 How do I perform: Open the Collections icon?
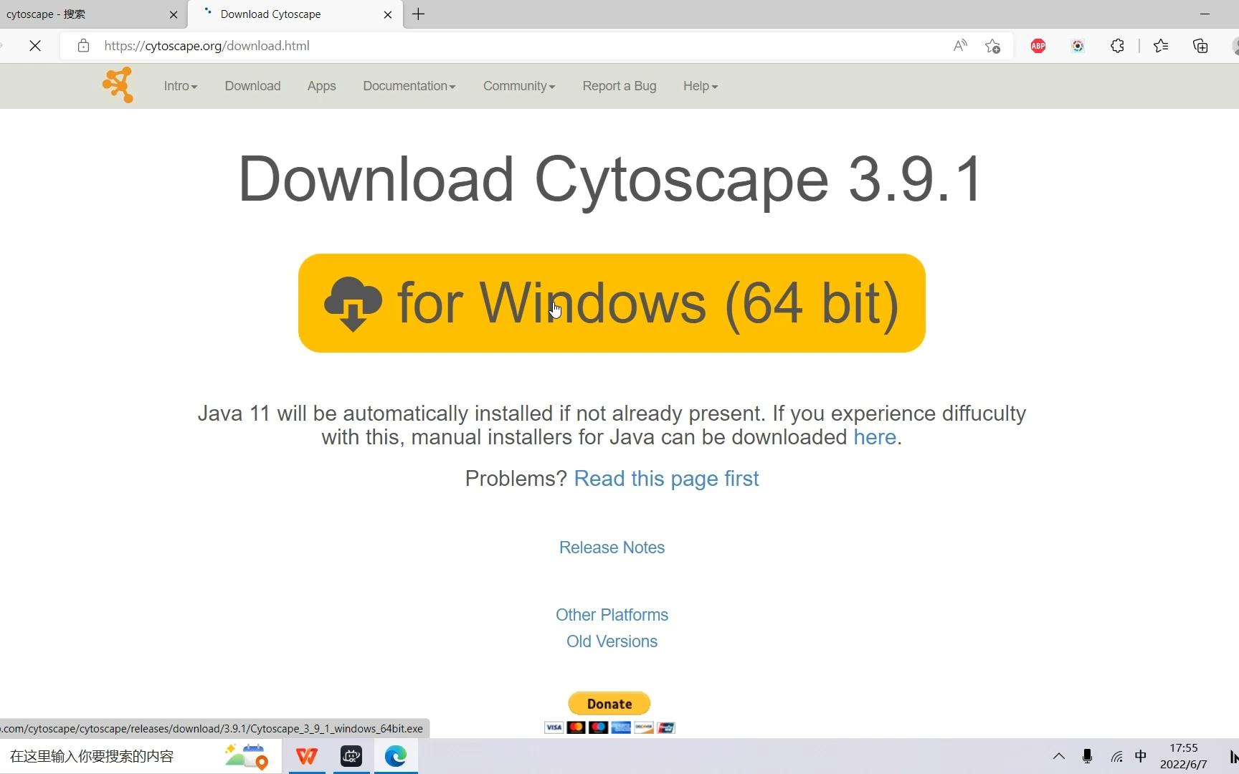coord(1200,46)
